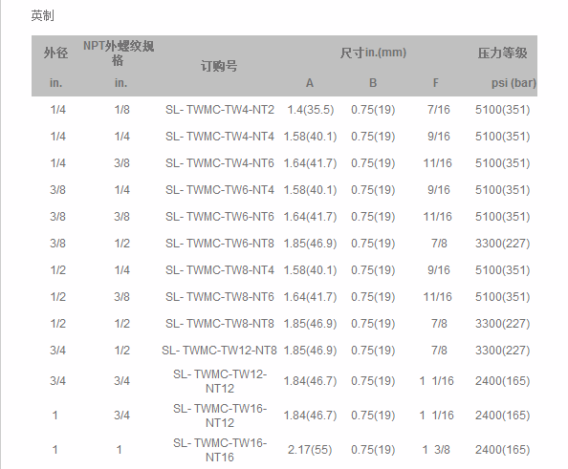Screen dimensions: 568x469
Task: Click order number SL-TWMC-TW4-NT4
Action: click(220, 137)
